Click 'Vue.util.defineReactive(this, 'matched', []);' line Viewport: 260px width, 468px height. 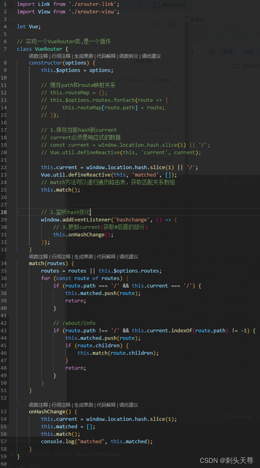[109, 175]
